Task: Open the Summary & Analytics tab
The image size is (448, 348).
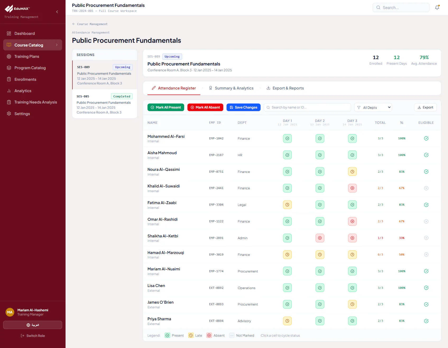Action: (x=231, y=88)
